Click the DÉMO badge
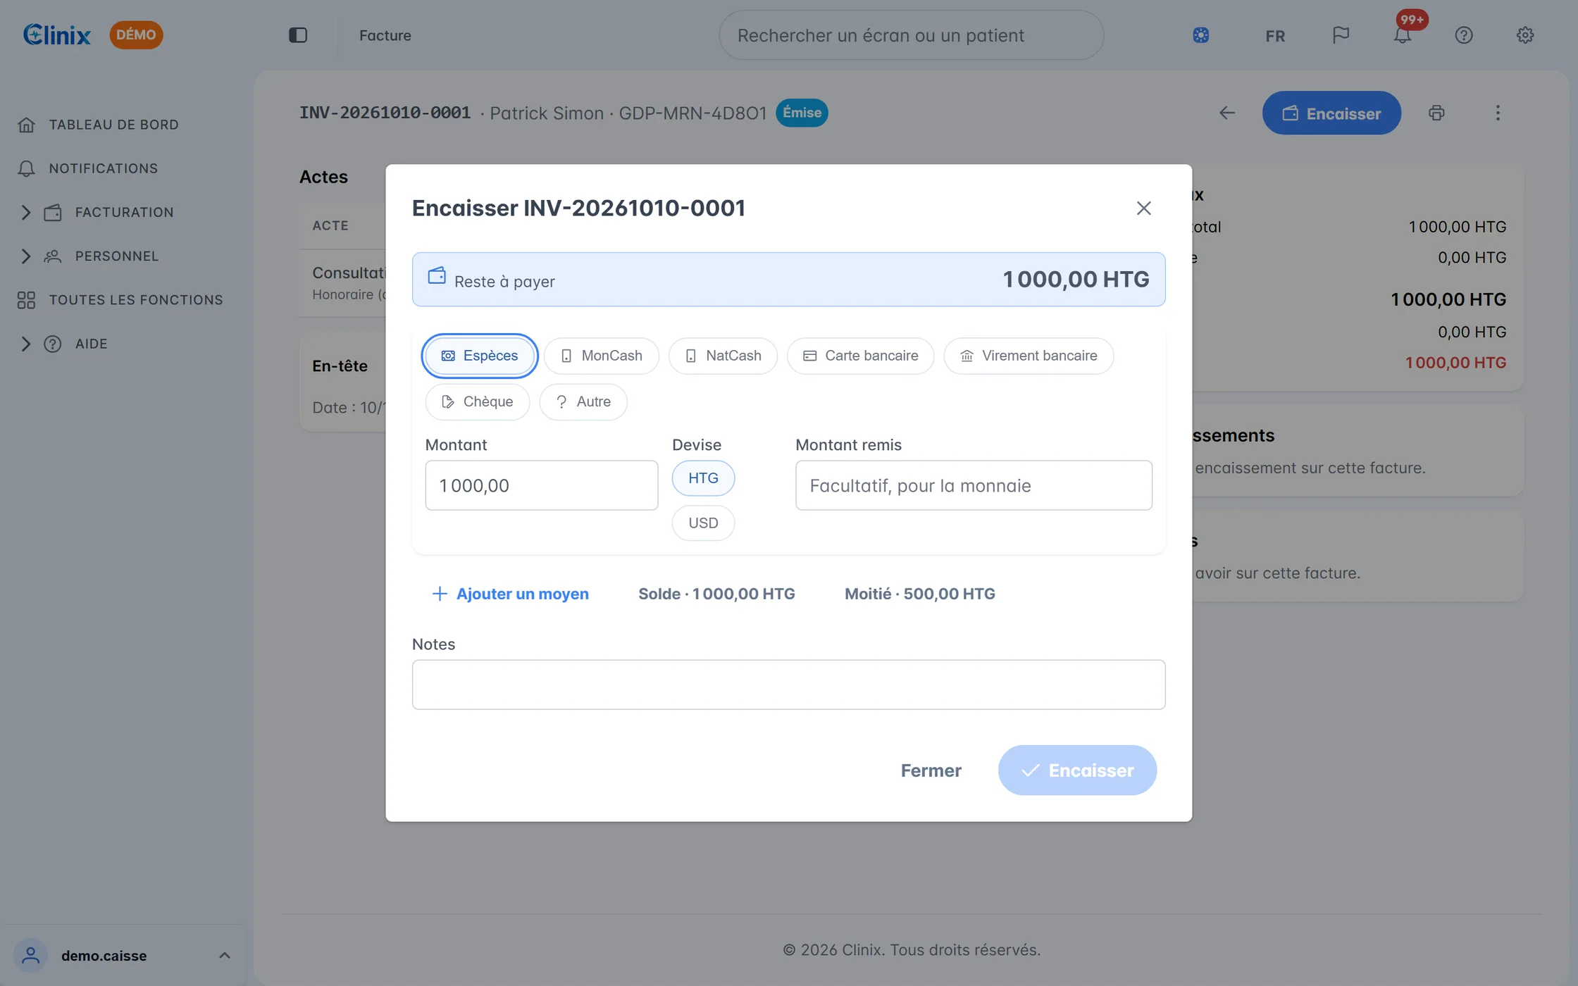Image resolution: width=1578 pixels, height=986 pixels. pos(136,35)
